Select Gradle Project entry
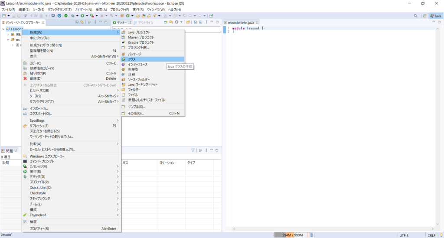The width and height of the screenshot is (444, 238). click(x=153, y=42)
